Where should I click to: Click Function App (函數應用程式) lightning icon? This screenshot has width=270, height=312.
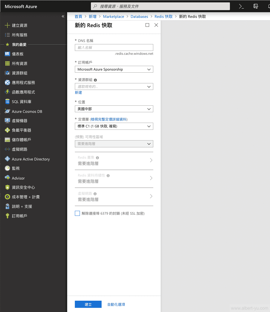(7, 92)
